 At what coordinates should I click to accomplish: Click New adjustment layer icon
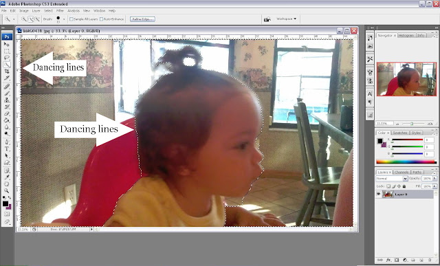pyautogui.click(x=405, y=260)
